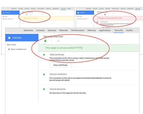The image size is (143, 114).
Task: Click warning triangle icon in top-right Overview item
Action: click(78, 13)
